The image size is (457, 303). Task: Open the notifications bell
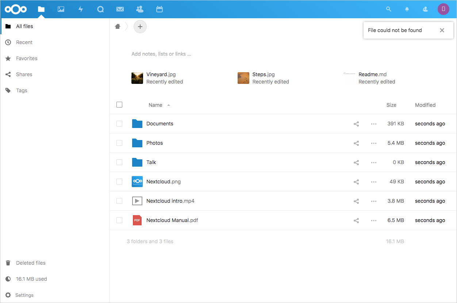[407, 9]
